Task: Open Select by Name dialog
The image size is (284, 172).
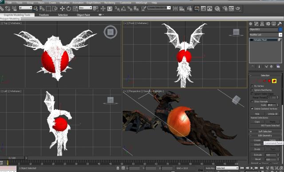Action: (42, 8)
